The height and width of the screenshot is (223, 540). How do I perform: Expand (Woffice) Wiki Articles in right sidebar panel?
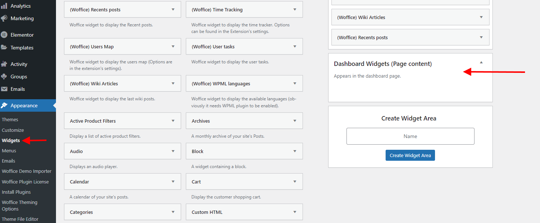point(481,17)
